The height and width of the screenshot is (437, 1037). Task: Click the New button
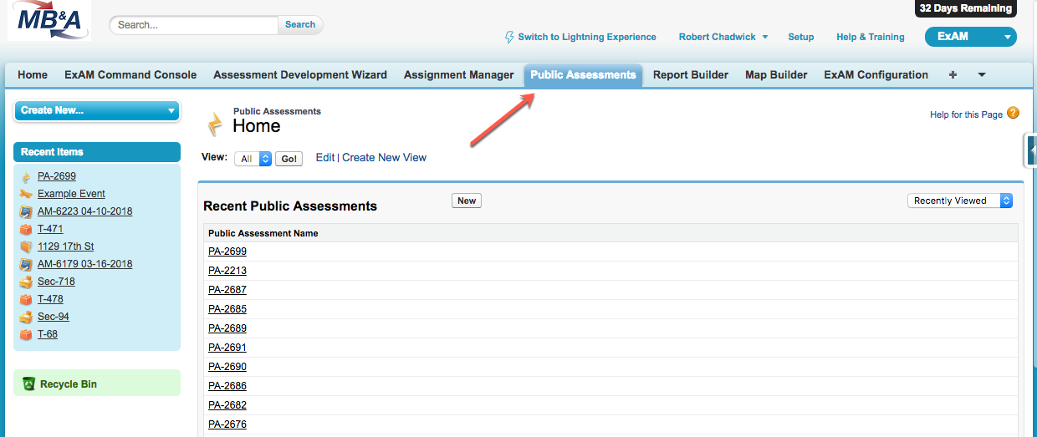pyautogui.click(x=467, y=201)
